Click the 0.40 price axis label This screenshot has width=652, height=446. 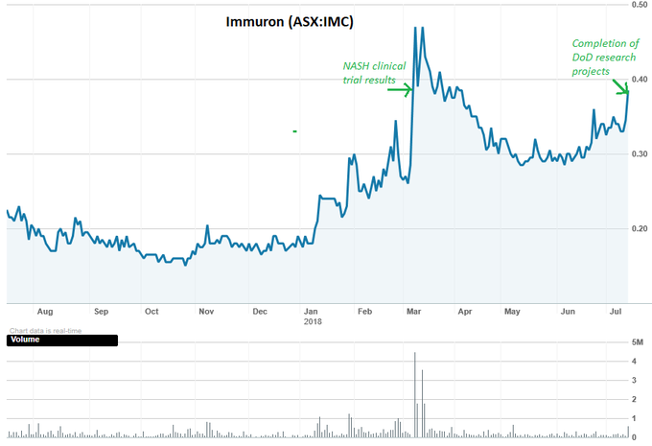640,79
